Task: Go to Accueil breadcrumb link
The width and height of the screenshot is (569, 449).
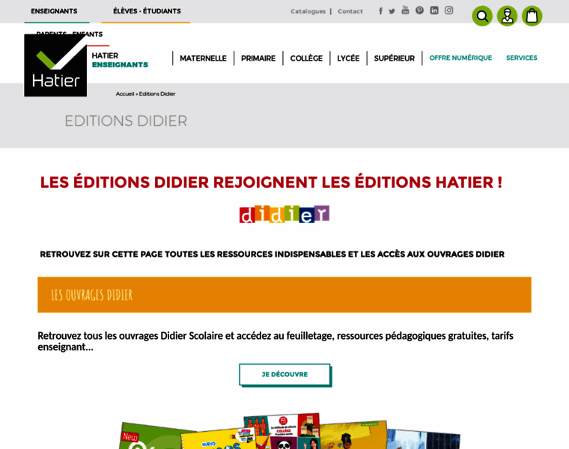Action: tap(125, 94)
